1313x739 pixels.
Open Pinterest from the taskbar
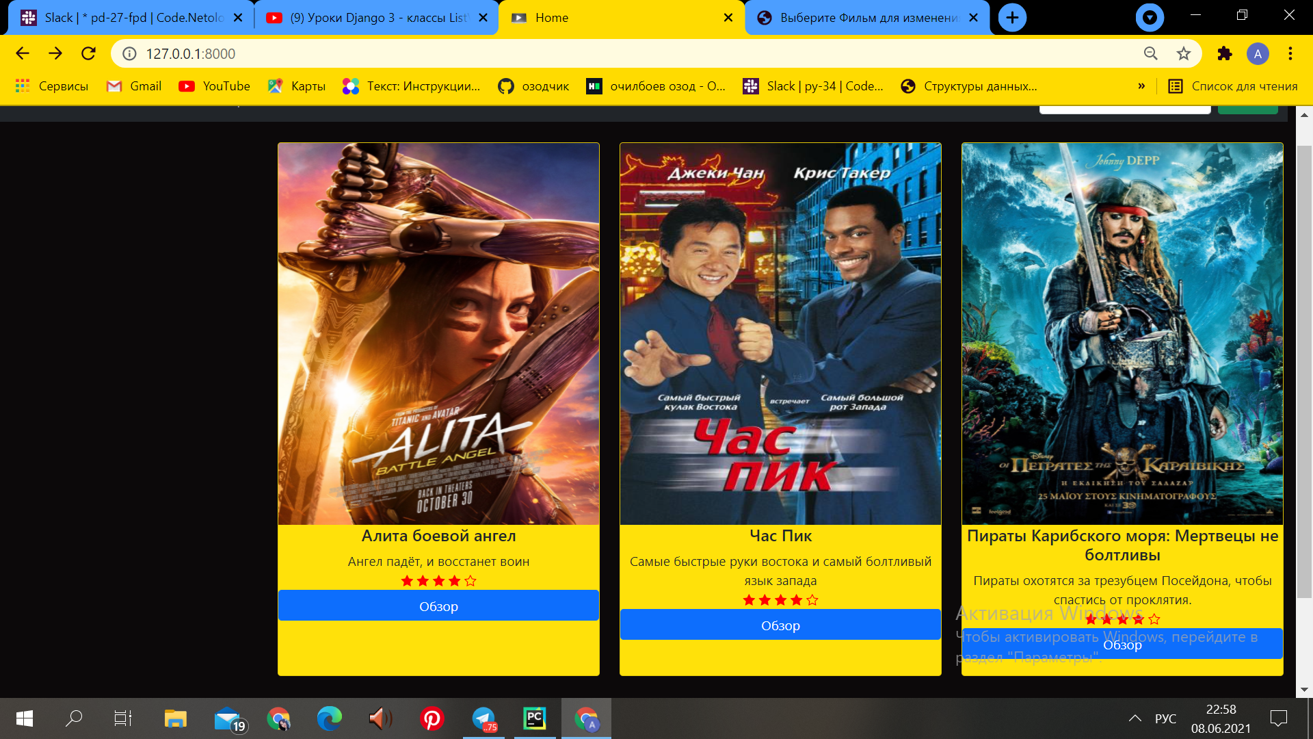click(x=432, y=718)
